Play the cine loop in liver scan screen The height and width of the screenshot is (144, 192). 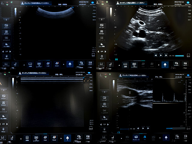coord(161,55)
